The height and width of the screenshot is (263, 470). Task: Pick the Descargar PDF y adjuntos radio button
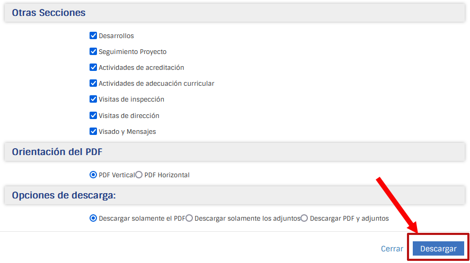tap(304, 218)
